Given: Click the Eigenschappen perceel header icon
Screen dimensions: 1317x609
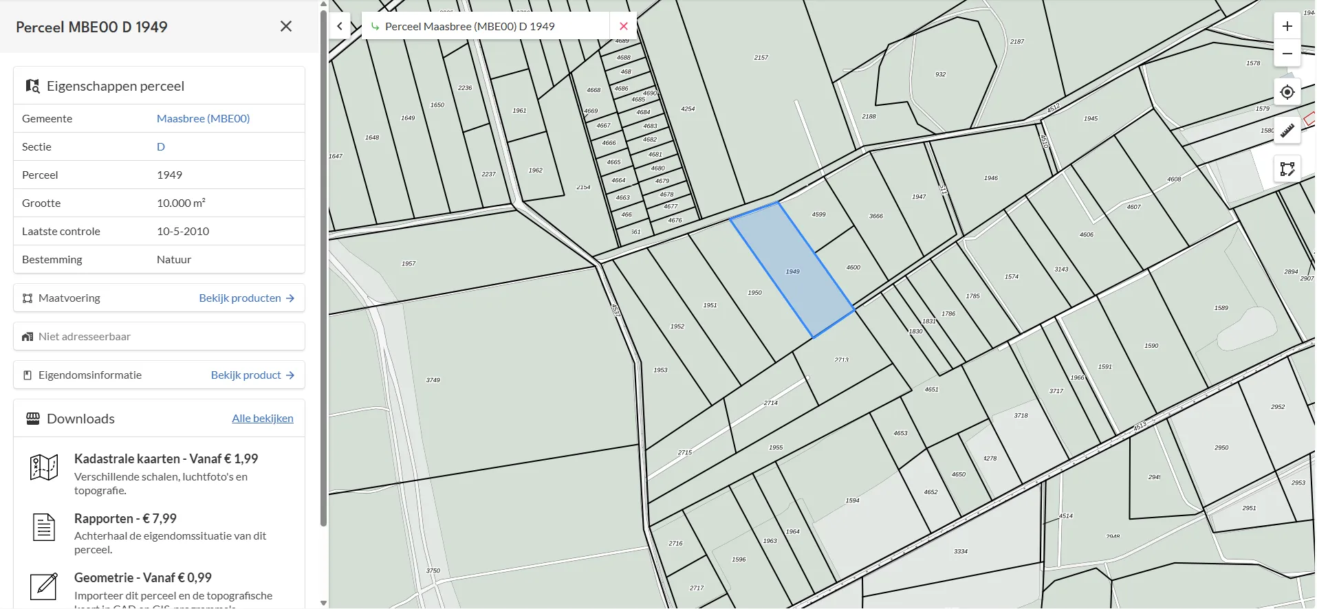Looking at the screenshot, I should coord(32,86).
